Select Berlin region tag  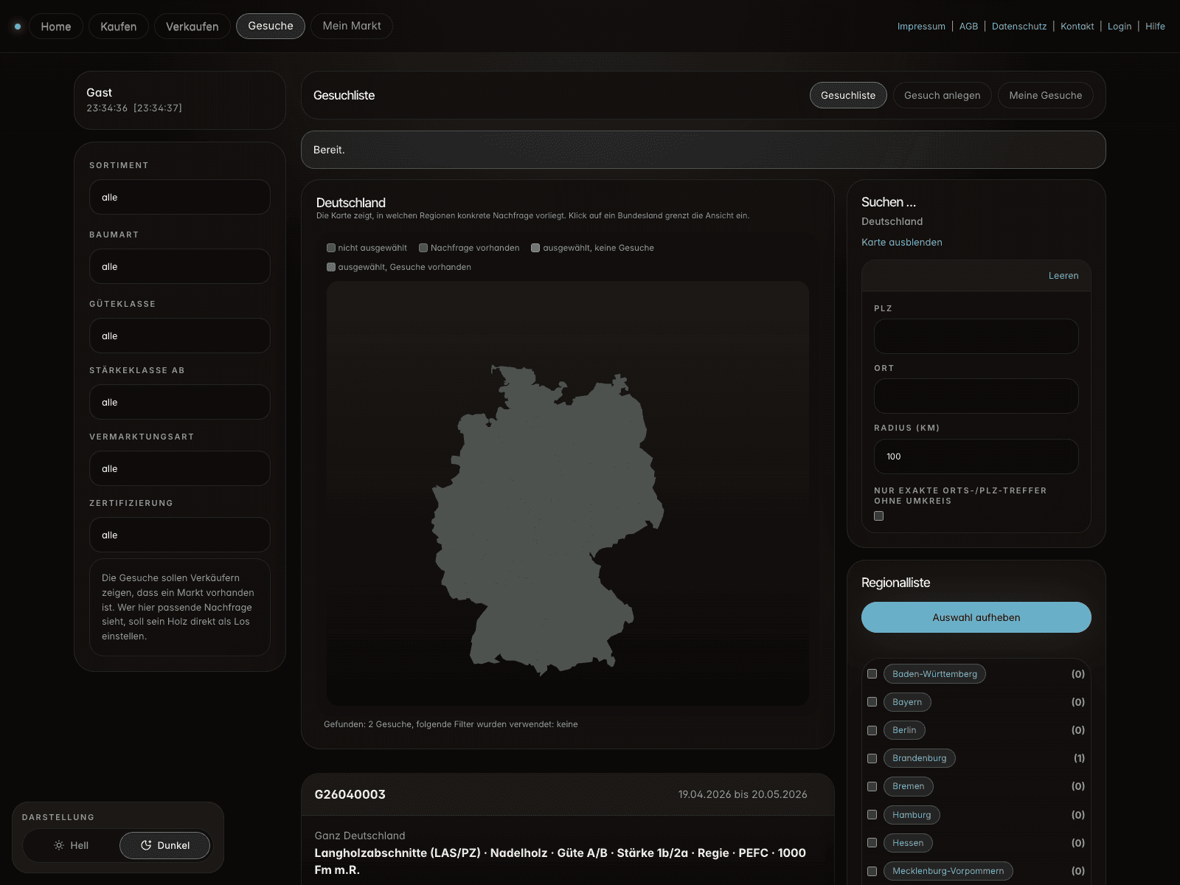[904, 730]
